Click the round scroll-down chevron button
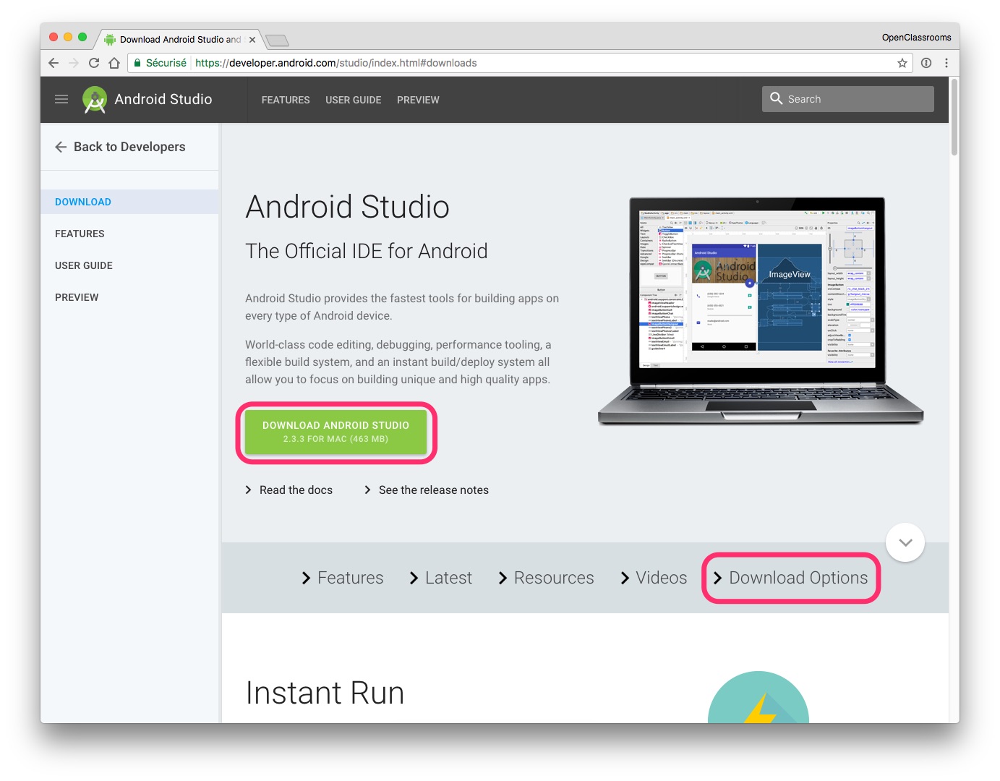Viewport: 1000px width, 781px height. coord(905,542)
